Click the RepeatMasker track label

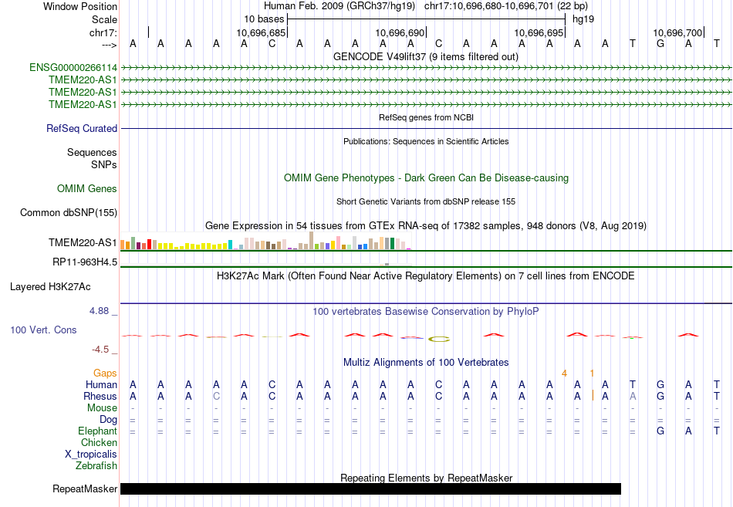(85, 489)
